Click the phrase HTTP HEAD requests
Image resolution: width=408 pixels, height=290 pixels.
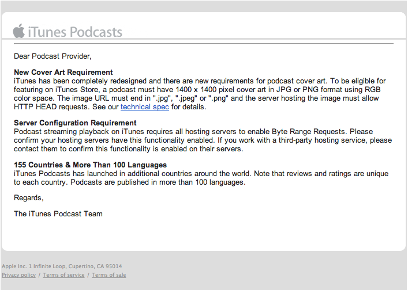[x=44, y=107]
